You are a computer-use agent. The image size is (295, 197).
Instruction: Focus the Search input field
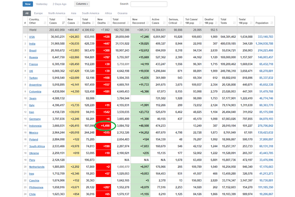[149, 4]
